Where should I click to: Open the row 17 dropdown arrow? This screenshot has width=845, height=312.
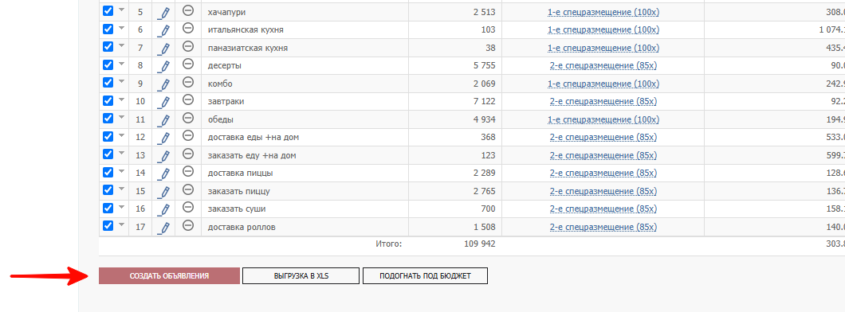(121, 224)
